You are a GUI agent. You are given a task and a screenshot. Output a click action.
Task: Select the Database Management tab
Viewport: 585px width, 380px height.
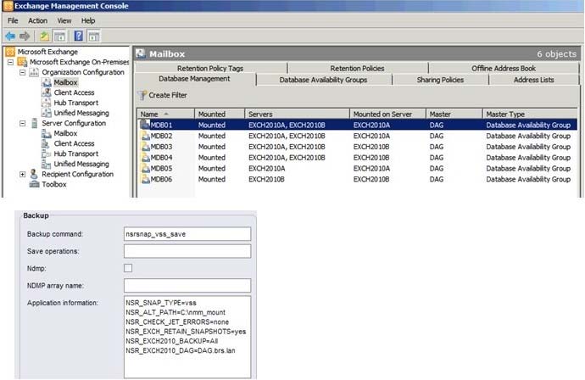tap(194, 79)
